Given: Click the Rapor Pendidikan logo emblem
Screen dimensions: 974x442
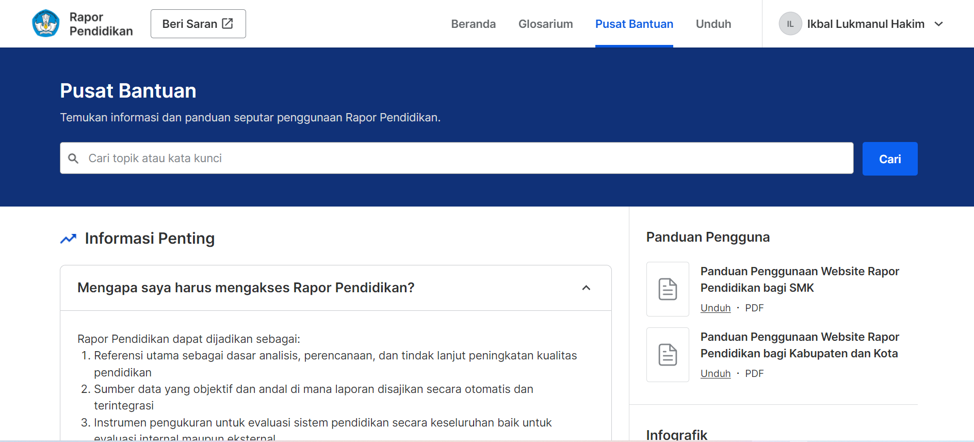Looking at the screenshot, I should [46, 24].
